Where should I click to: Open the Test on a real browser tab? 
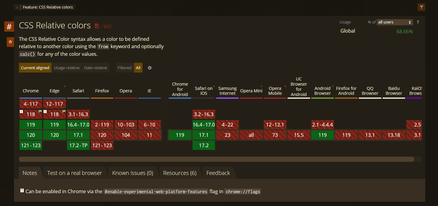[75, 173]
